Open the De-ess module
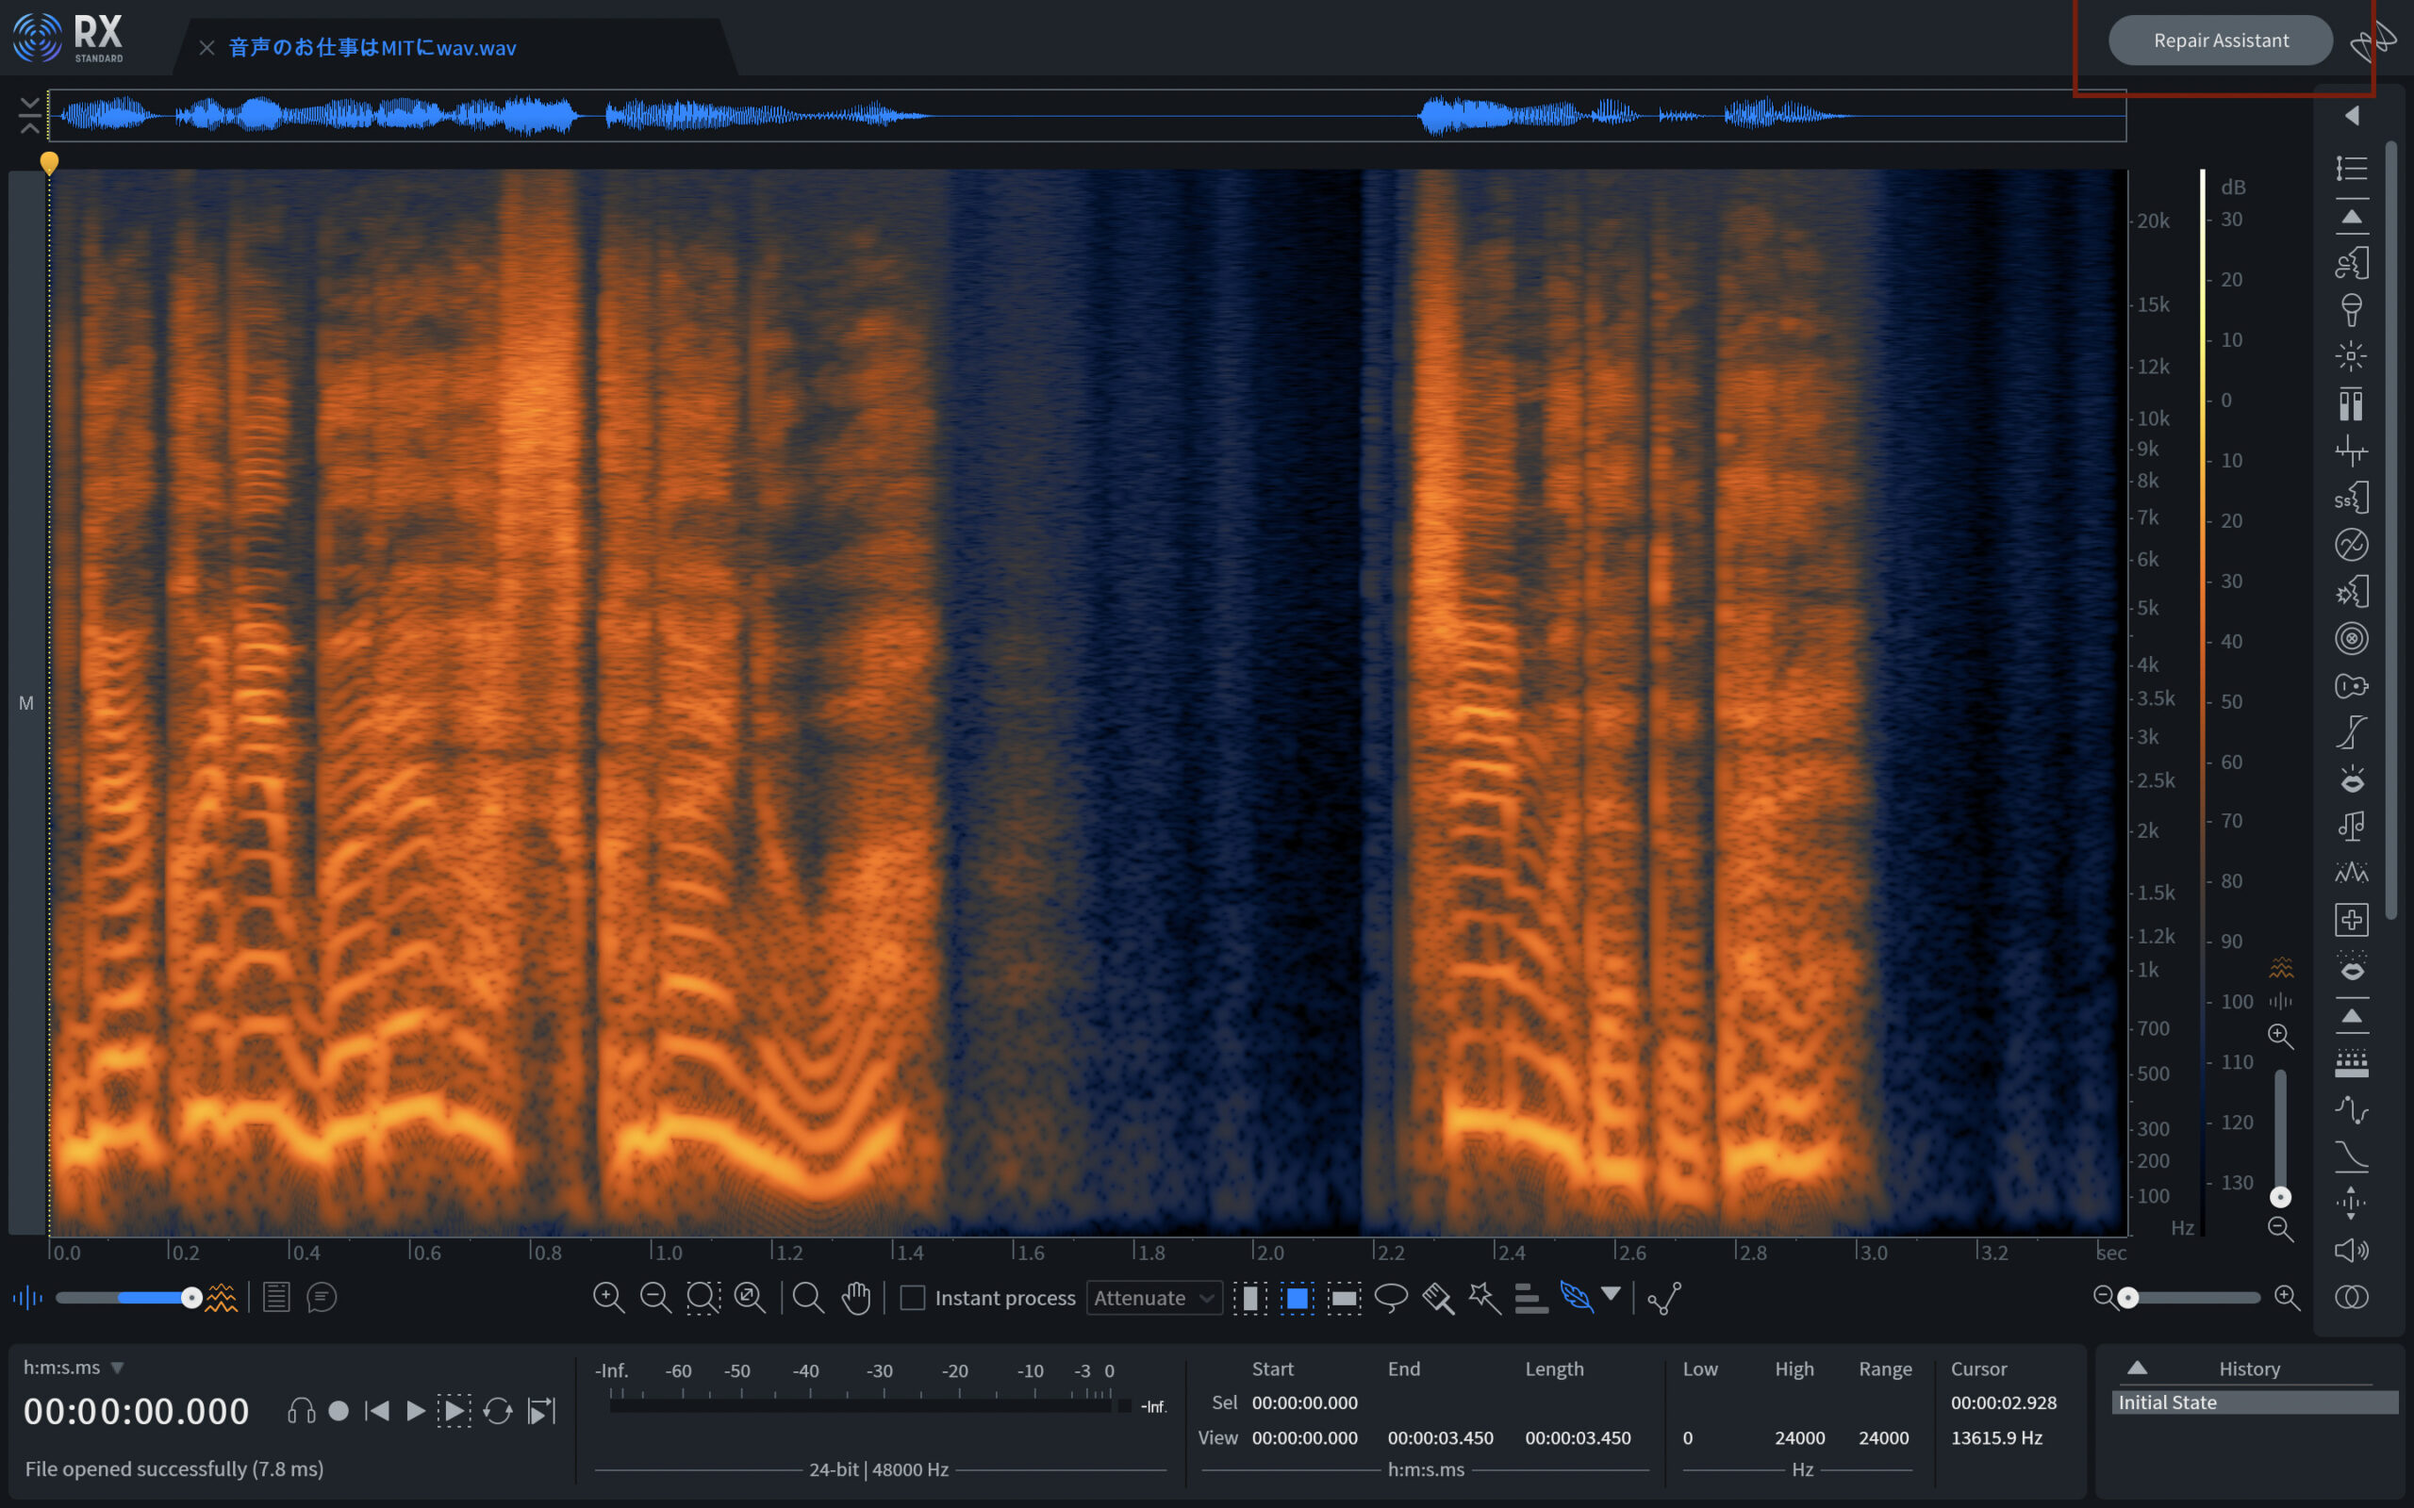This screenshot has width=2414, height=1508. point(2352,499)
